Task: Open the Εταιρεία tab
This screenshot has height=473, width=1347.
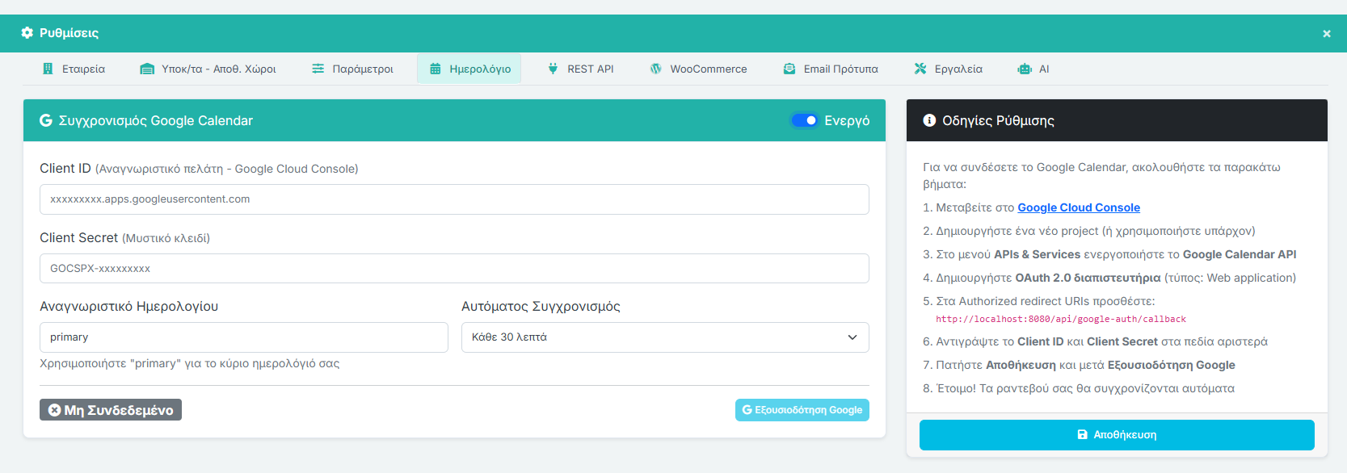Action: pos(74,69)
